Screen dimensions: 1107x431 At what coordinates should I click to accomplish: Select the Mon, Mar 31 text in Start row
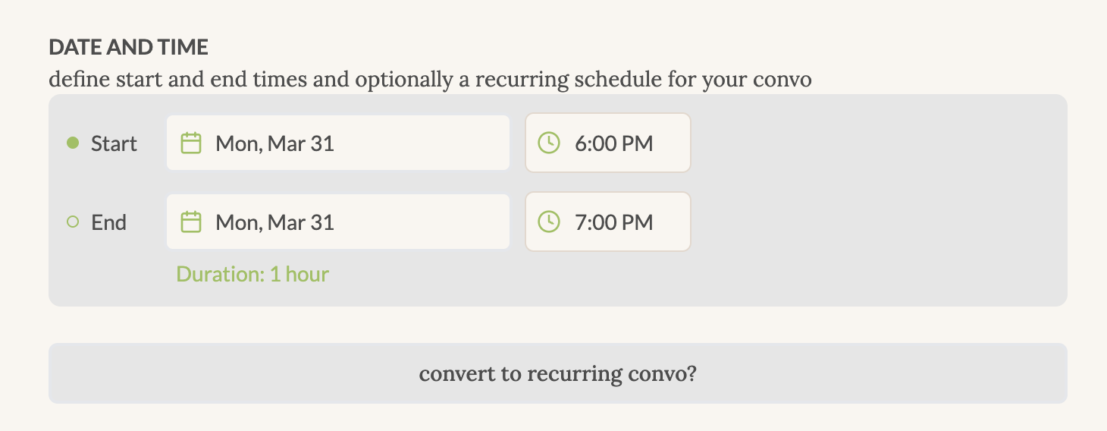point(275,143)
